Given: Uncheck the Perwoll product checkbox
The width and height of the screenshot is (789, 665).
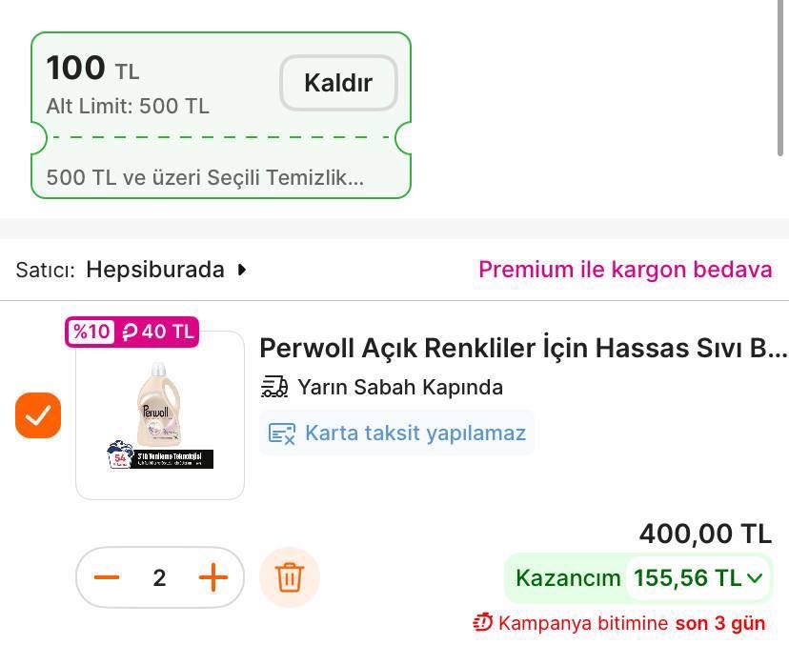Looking at the screenshot, I should [x=38, y=415].
